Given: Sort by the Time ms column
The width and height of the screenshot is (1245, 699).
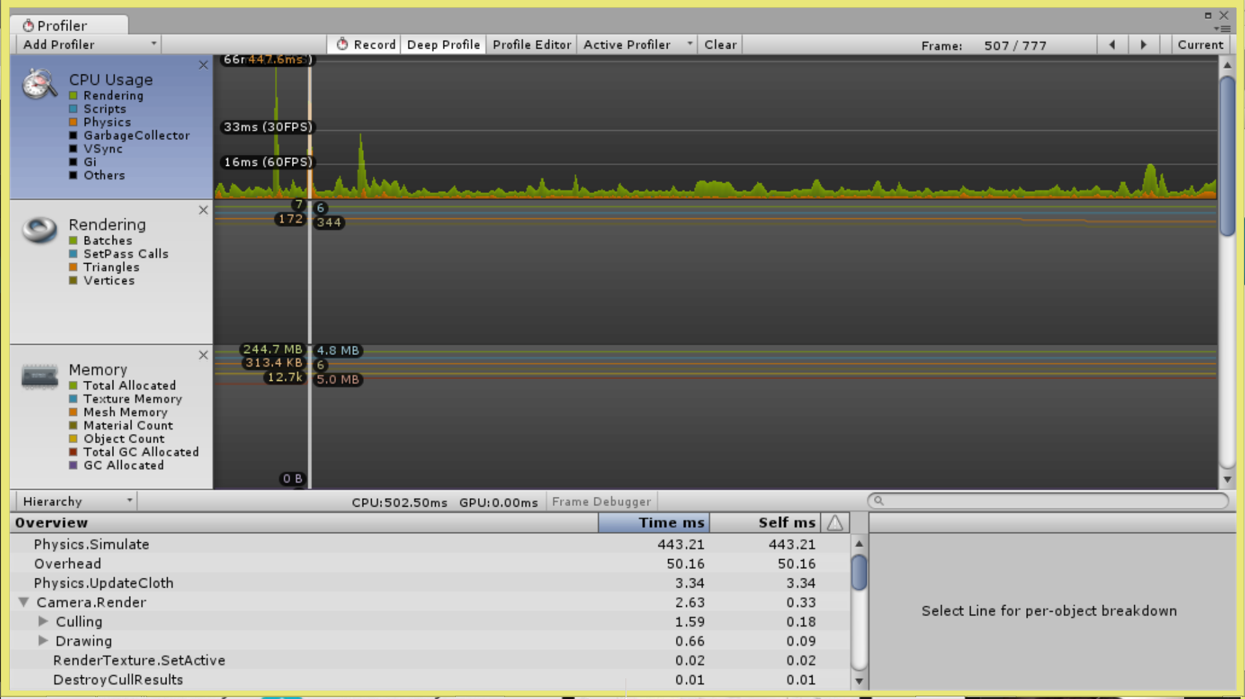Looking at the screenshot, I should pyautogui.click(x=654, y=523).
